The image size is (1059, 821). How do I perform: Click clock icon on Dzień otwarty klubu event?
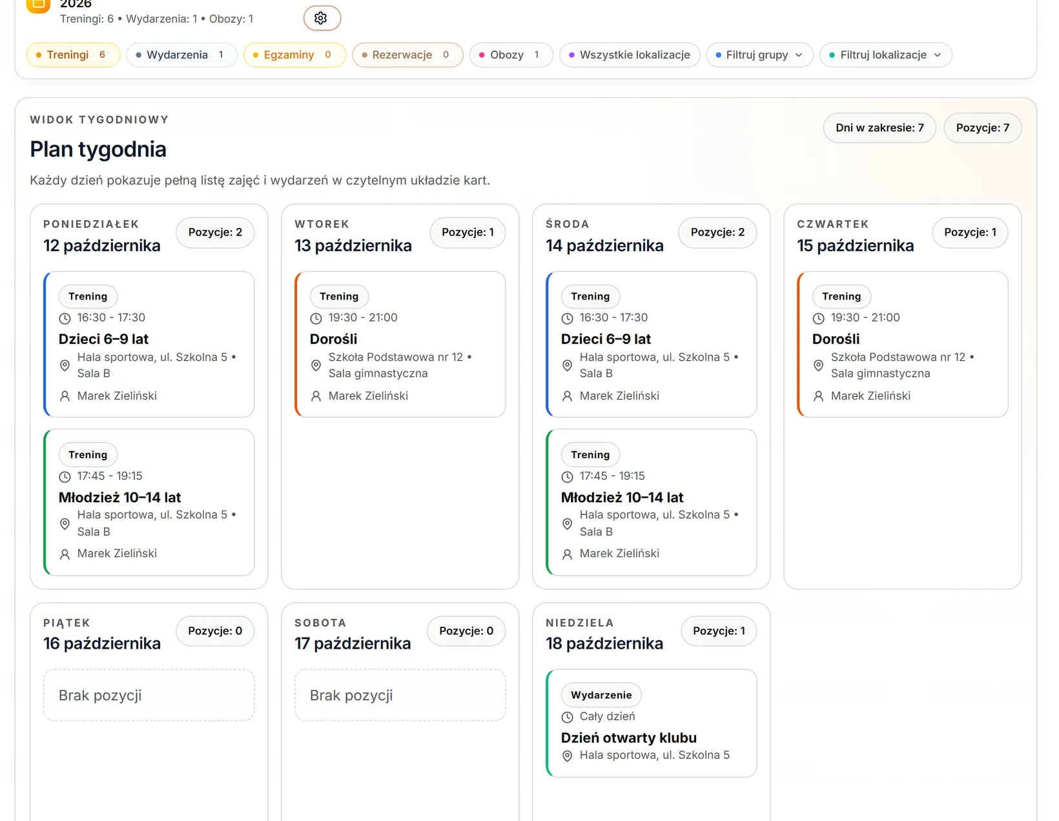pos(567,717)
